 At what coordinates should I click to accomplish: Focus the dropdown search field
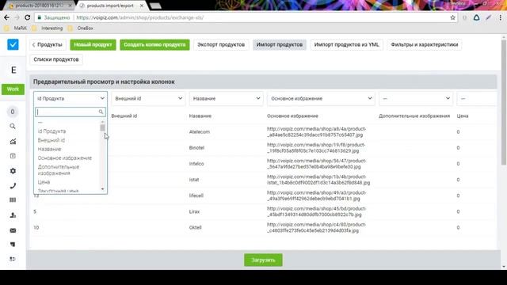(71, 112)
